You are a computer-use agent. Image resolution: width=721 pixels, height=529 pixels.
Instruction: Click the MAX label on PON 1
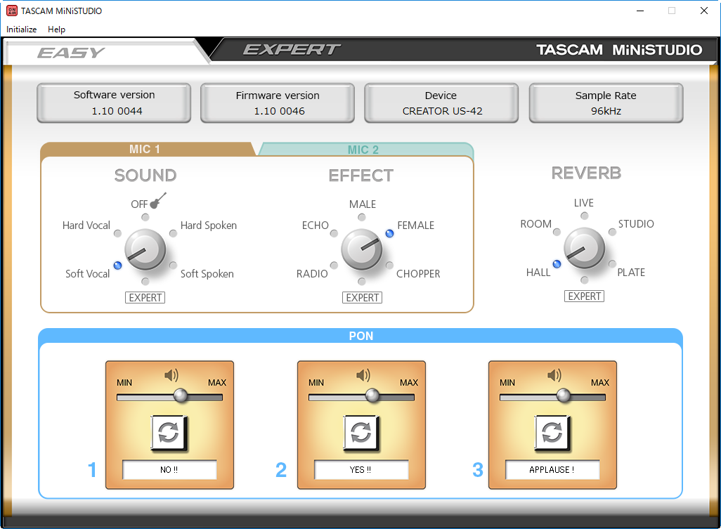217,382
